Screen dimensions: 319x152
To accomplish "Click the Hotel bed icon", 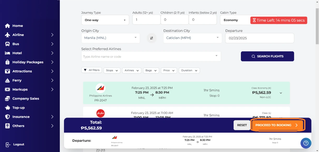I will [7, 53].
